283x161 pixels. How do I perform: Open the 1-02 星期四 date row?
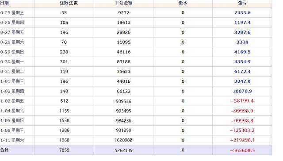click(x=12, y=91)
